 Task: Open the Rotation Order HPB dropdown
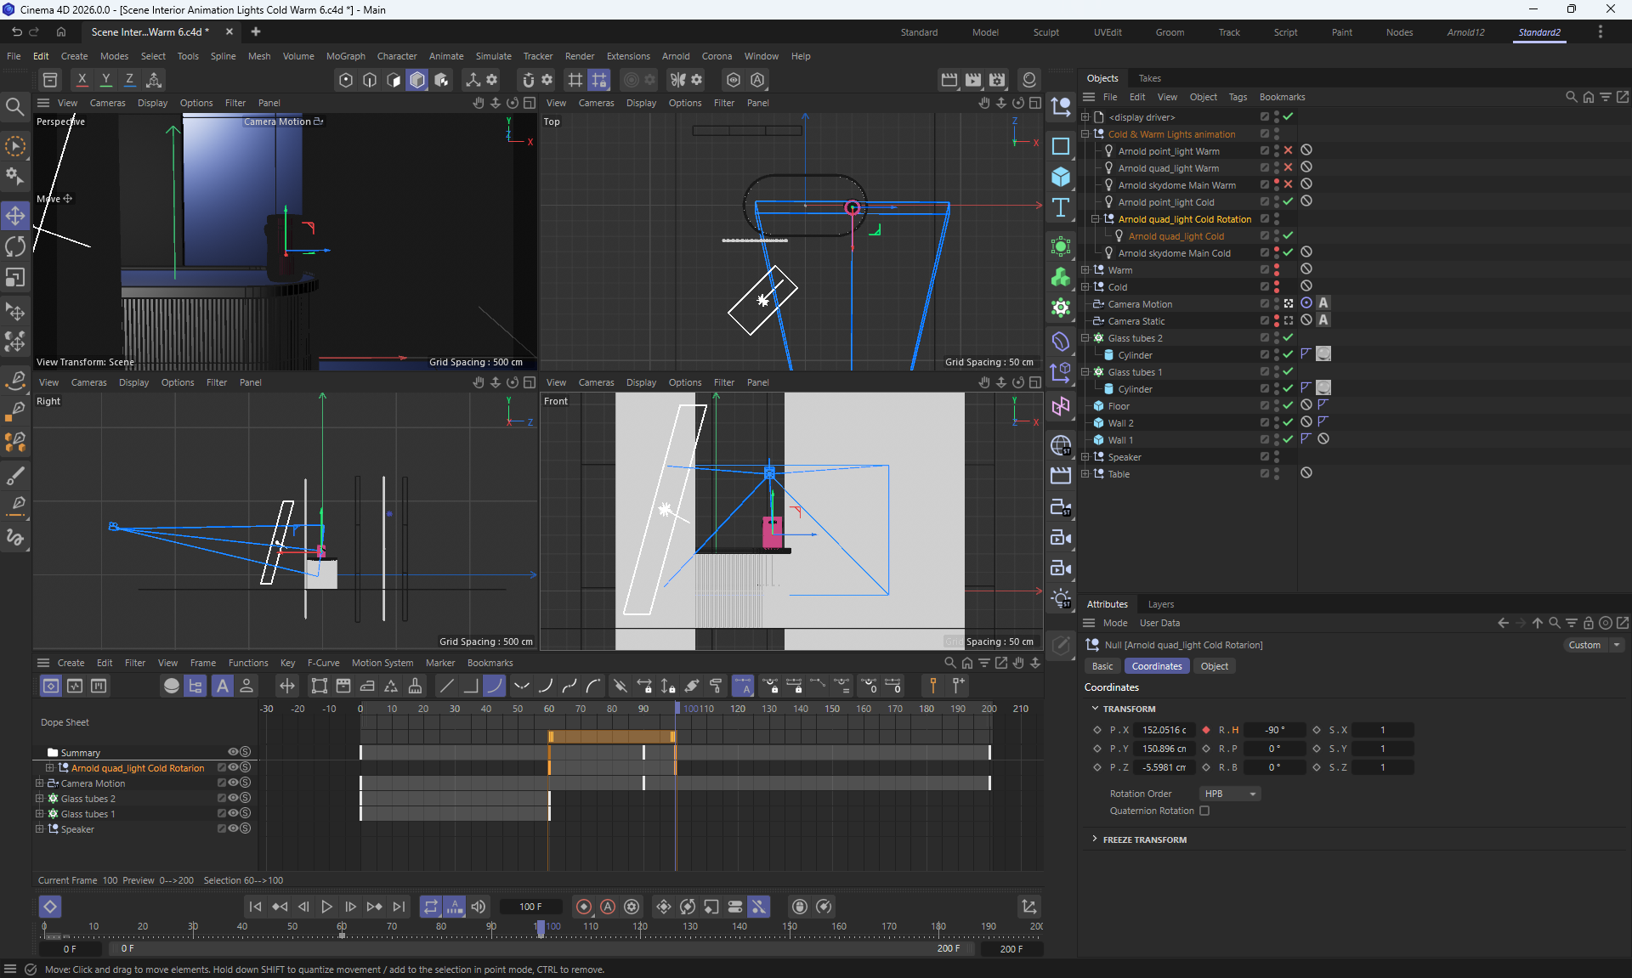(x=1230, y=794)
